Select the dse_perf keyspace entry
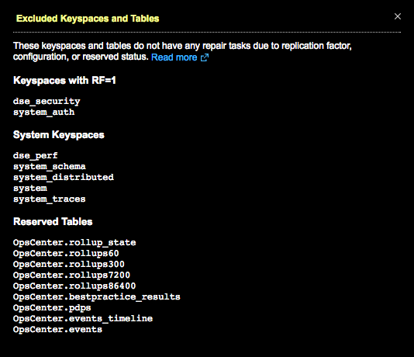This screenshot has height=357, width=414. [36, 155]
